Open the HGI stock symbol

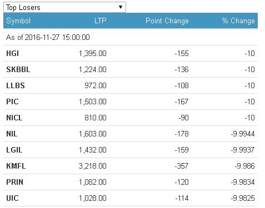12,53
